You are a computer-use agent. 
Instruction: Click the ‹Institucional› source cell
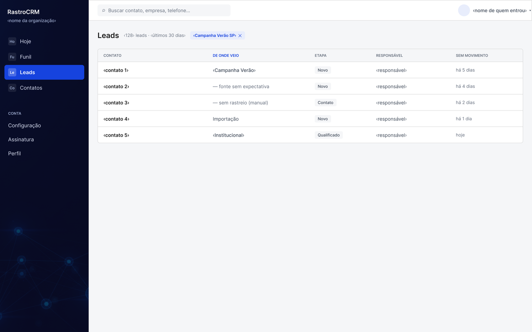click(x=228, y=135)
